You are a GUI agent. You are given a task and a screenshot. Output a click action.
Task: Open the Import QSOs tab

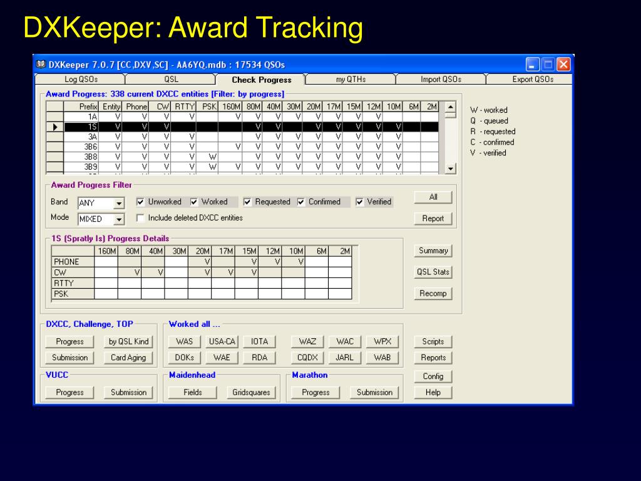(441, 80)
